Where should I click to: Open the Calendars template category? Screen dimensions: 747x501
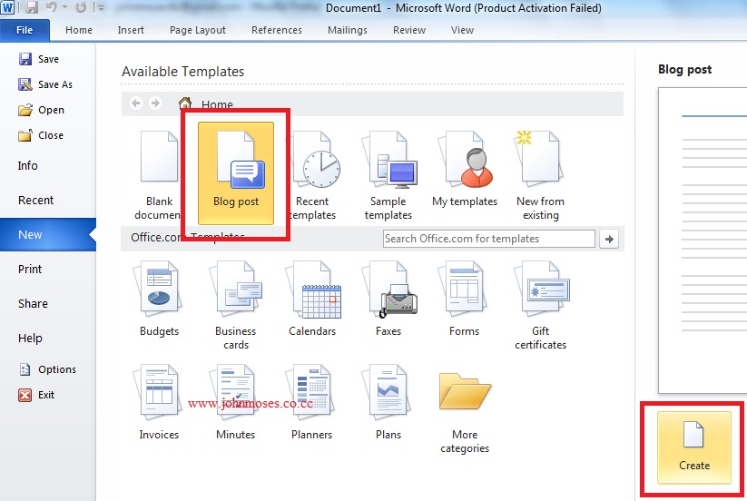coord(312,299)
